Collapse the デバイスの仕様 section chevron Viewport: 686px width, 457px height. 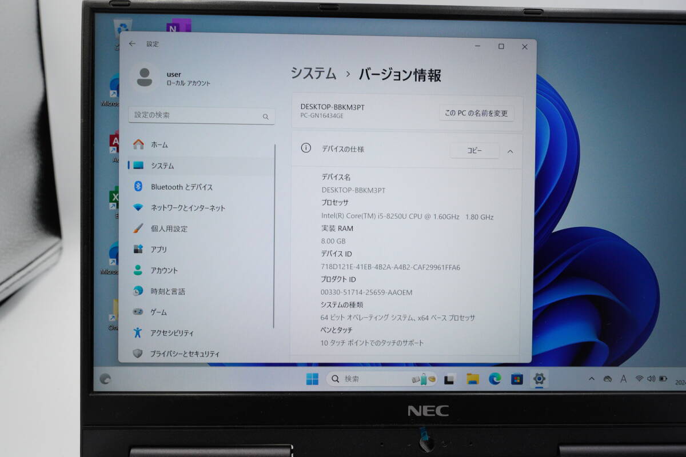[510, 151]
